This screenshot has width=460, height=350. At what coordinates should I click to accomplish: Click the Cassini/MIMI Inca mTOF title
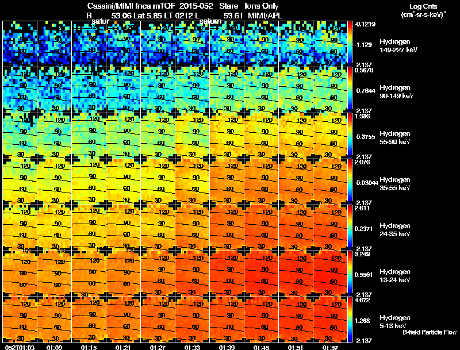click(x=131, y=6)
